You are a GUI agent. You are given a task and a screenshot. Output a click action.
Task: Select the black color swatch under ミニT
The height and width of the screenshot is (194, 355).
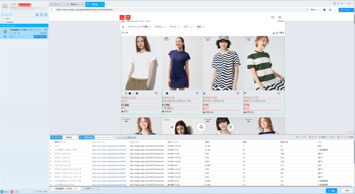(x=130, y=93)
